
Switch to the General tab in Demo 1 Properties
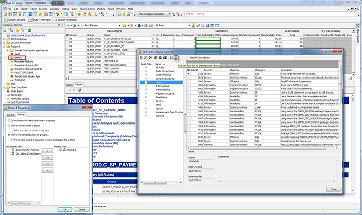pyautogui.click(x=11, y=115)
